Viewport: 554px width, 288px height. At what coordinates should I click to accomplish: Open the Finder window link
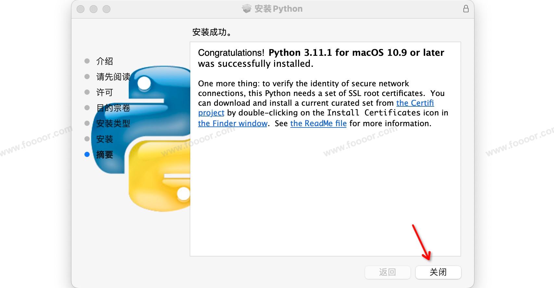(x=233, y=124)
